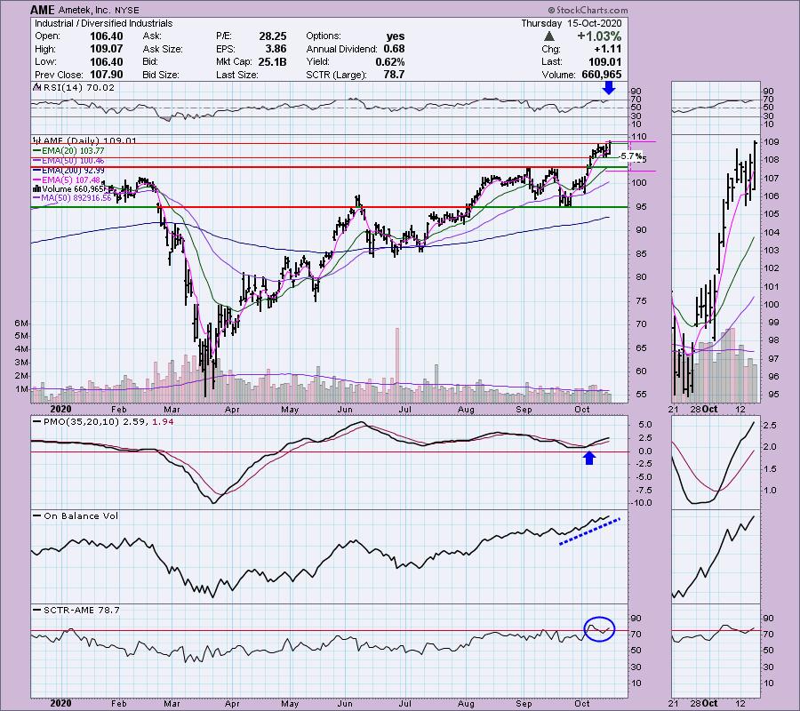Select the Industrial / Diversified Industrials sector text
This screenshot has width=800, height=711.
[x=104, y=23]
